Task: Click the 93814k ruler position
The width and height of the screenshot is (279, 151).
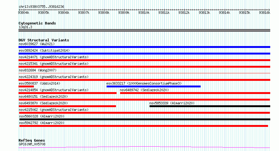Action: click(224, 13)
